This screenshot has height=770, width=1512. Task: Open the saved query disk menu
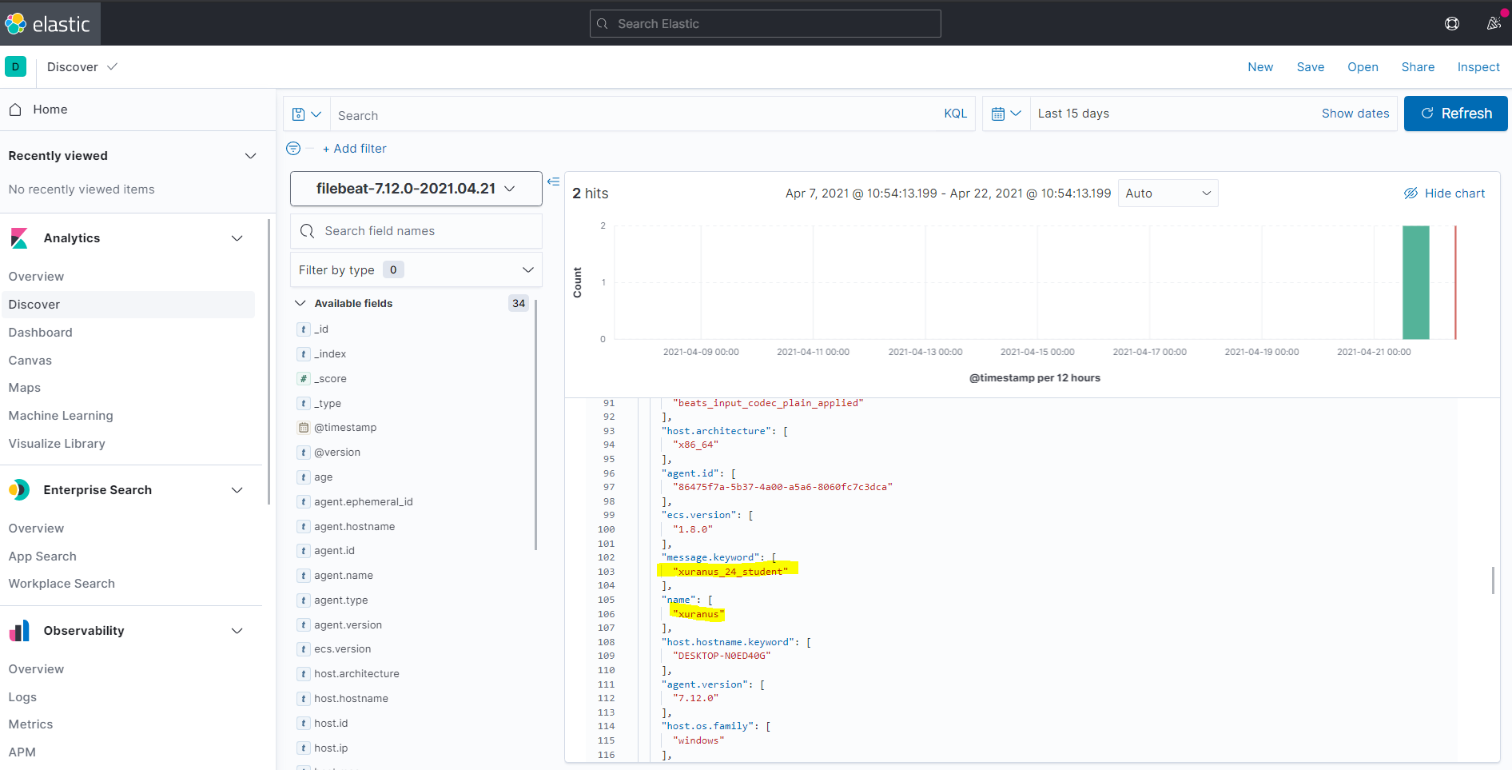pyautogui.click(x=306, y=114)
